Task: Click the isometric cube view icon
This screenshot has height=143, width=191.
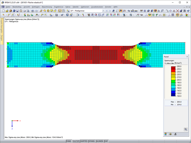Action: [x=99, y=15]
